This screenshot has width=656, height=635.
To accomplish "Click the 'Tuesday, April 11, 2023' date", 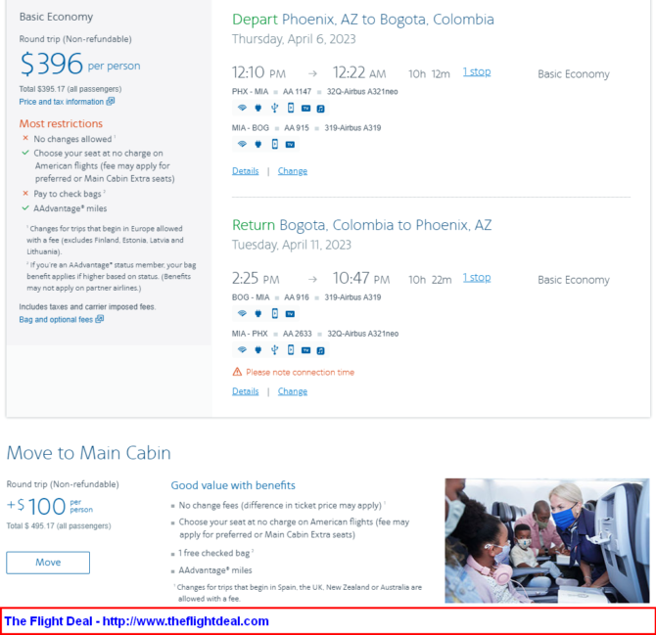I will coord(292,245).
